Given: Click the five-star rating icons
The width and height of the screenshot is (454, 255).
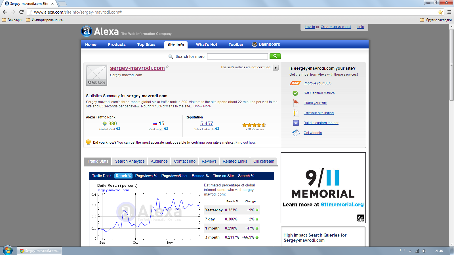Looking at the screenshot, I should click(x=254, y=125).
